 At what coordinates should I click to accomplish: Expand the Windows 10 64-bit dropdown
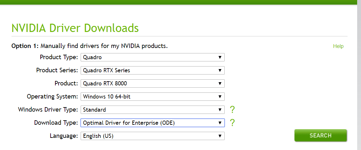pos(152,97)
